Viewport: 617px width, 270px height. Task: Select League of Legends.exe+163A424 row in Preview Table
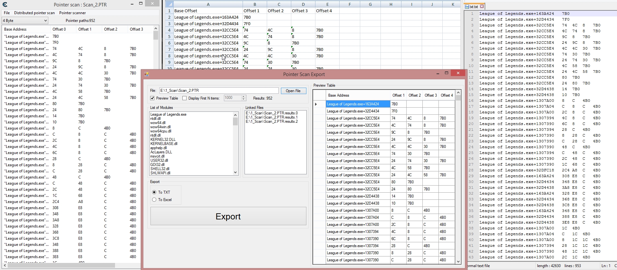point(358,104)
